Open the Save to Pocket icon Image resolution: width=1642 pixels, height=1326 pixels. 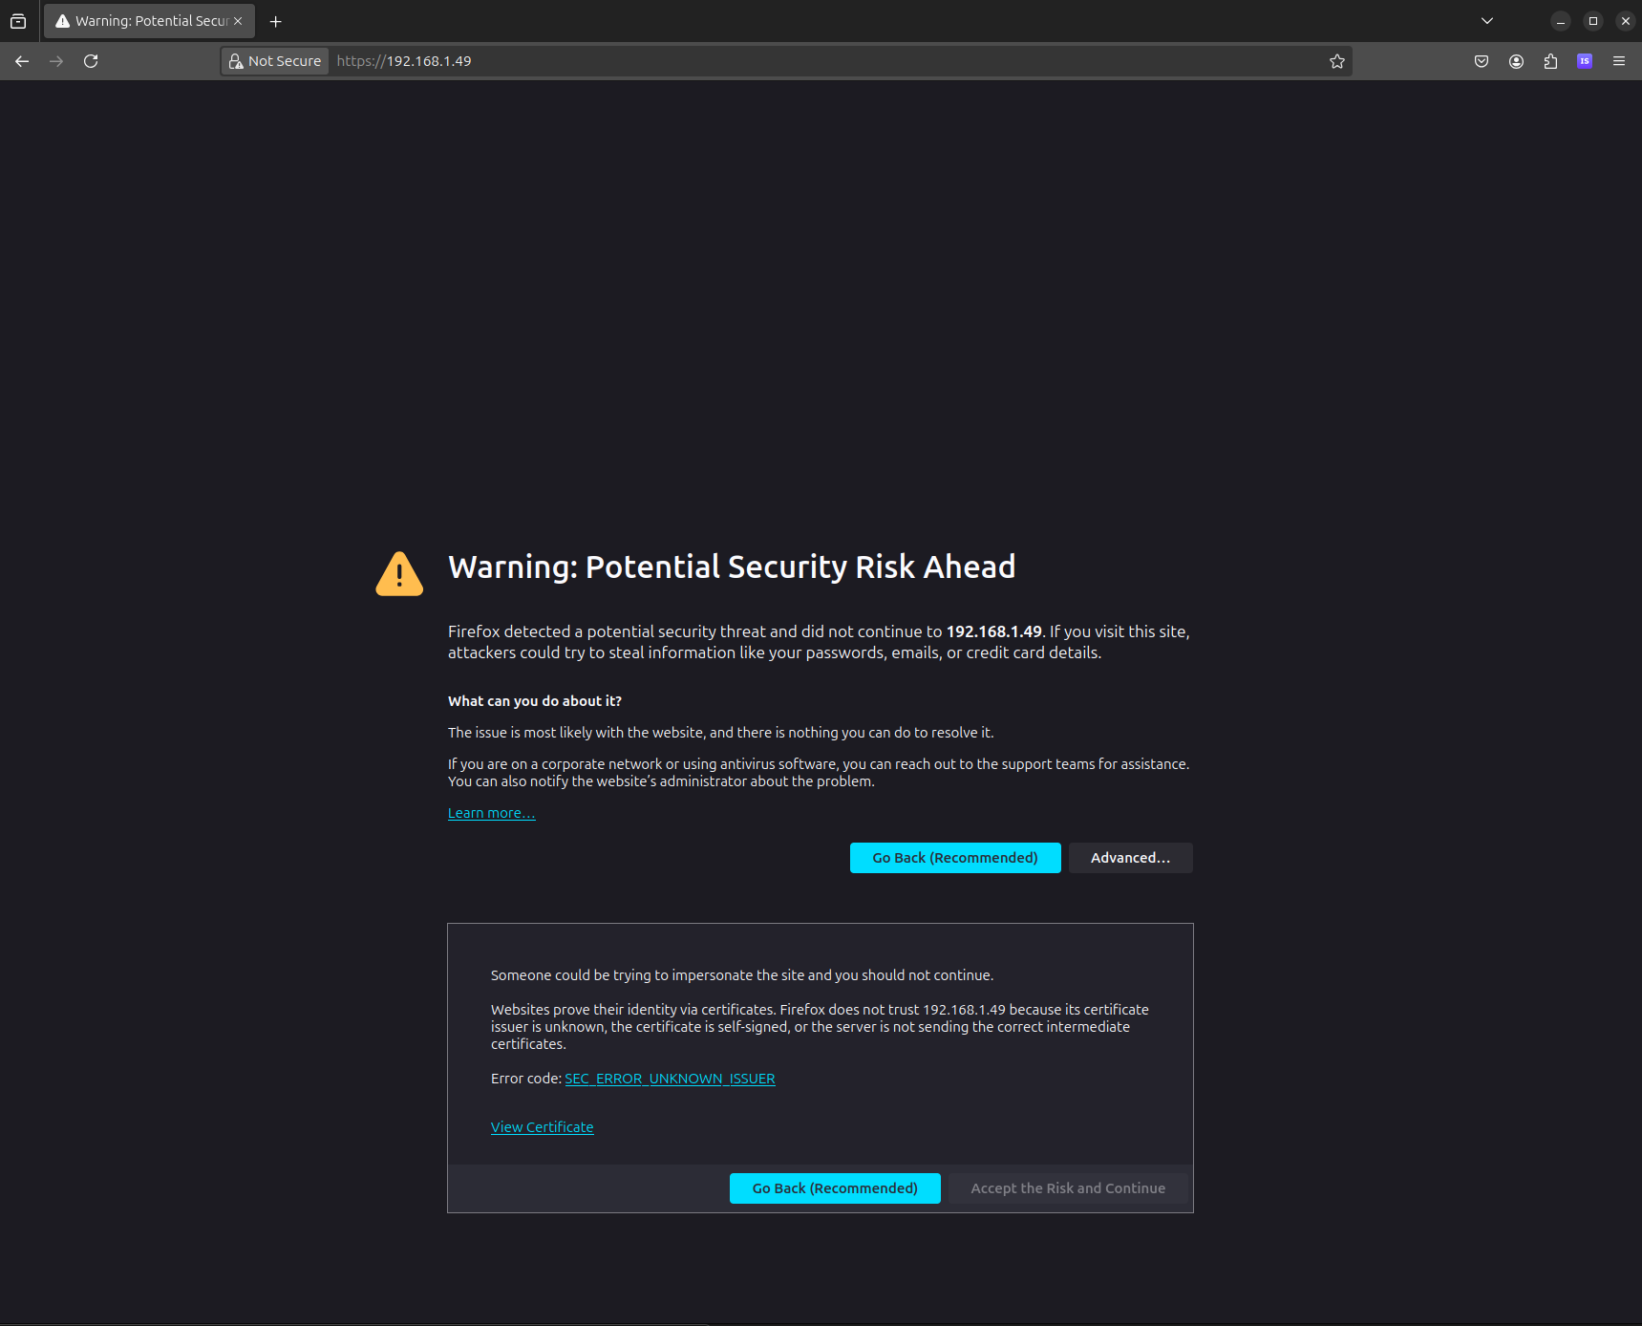tap(1481, 61)
